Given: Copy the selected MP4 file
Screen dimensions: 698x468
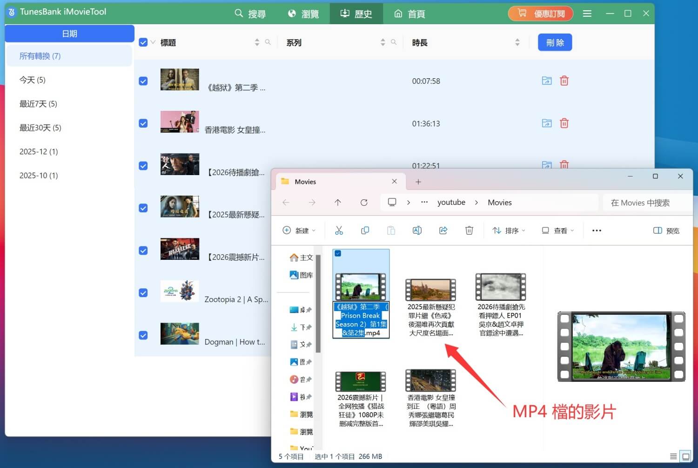Looking at the screenshot, I should coord(365,230).
